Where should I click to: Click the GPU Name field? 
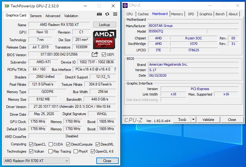[x=59, y=25]
